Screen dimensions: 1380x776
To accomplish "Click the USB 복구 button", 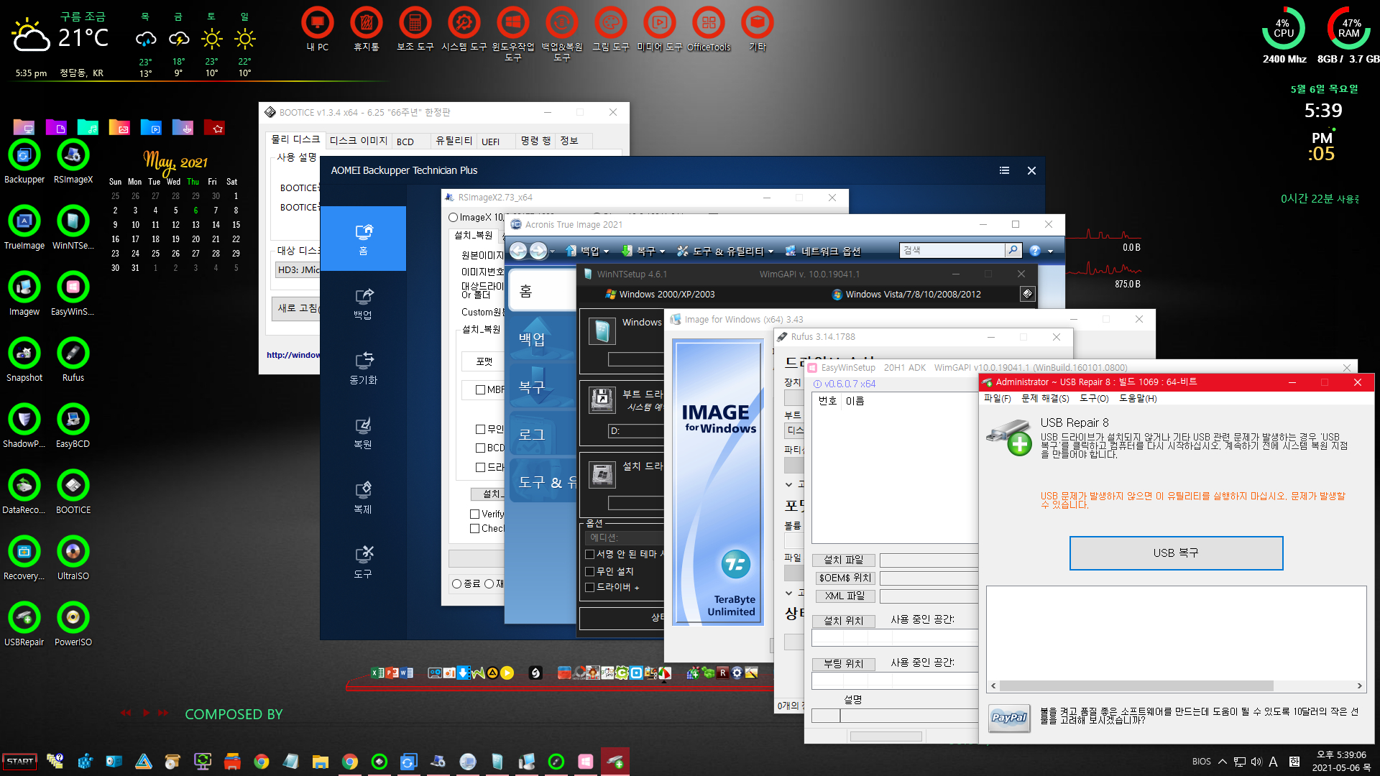I will coord(1176,553).
